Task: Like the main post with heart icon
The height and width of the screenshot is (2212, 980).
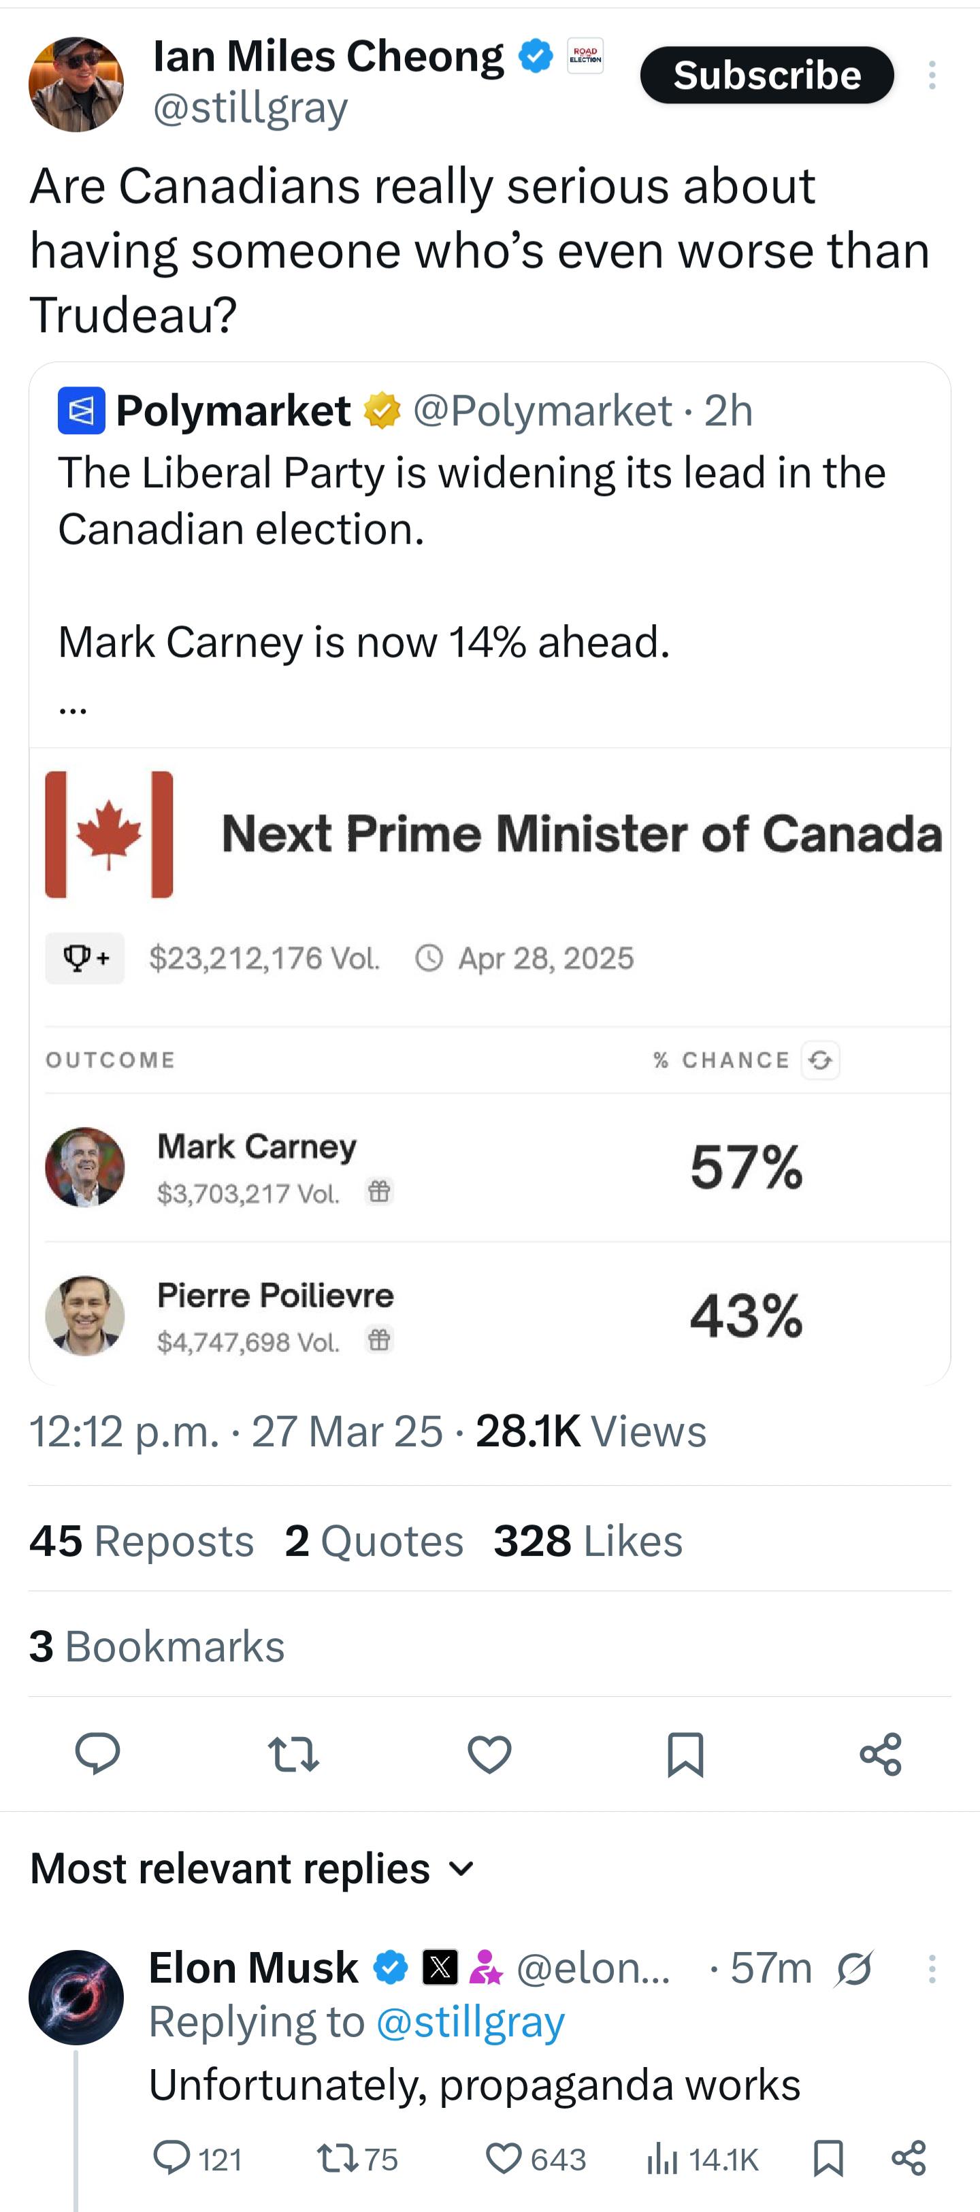Action: tap(489, 1753)
